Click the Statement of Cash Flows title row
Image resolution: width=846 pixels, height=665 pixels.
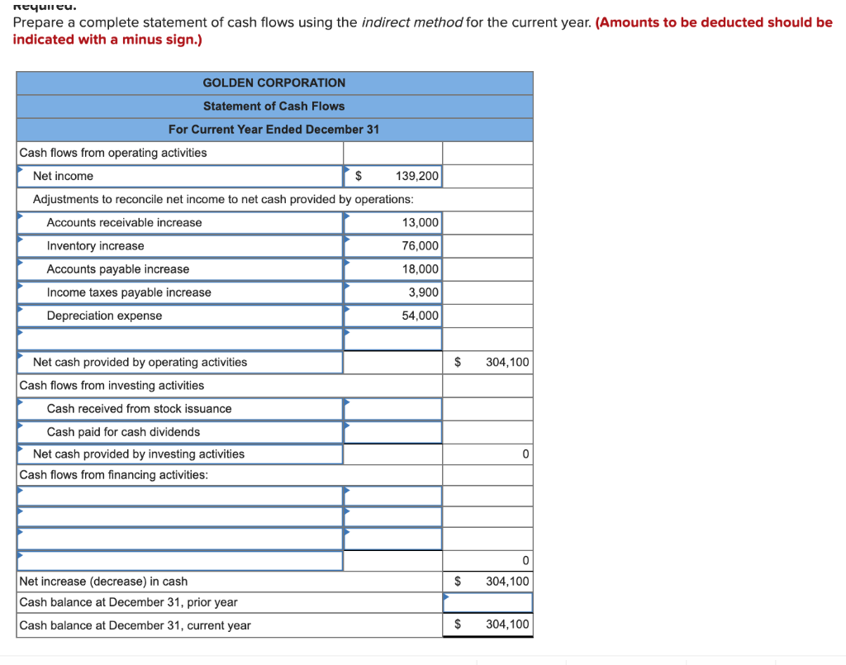(273, 106)
